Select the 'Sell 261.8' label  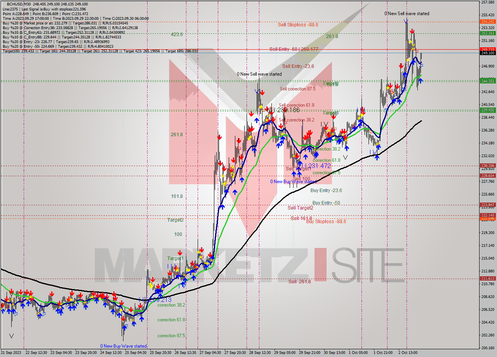(x=300, y=281)
